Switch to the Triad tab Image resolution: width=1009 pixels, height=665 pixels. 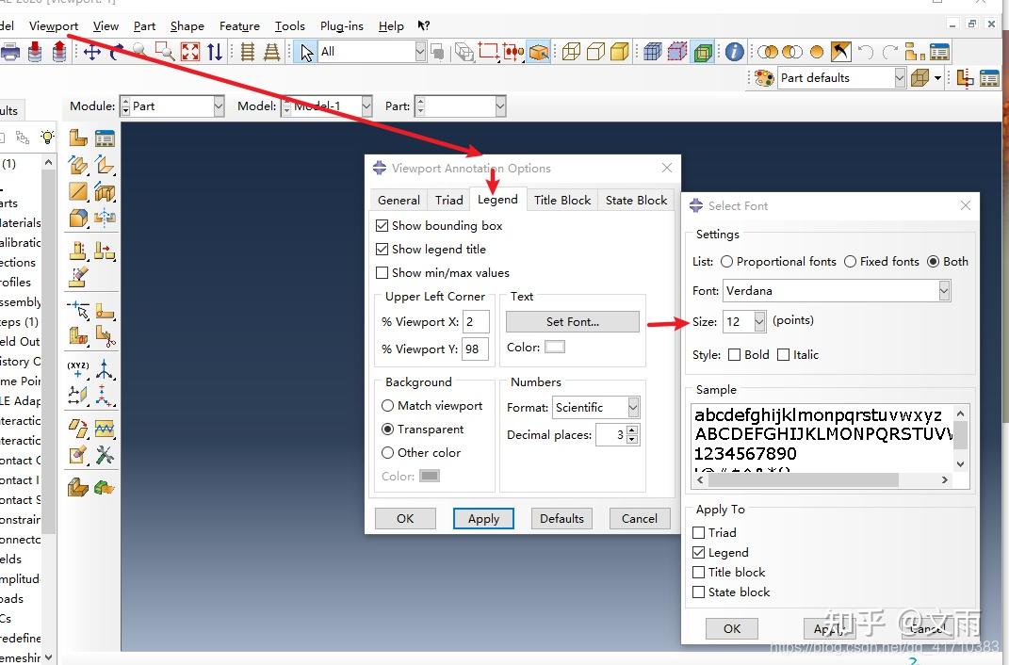click(448, 200)
